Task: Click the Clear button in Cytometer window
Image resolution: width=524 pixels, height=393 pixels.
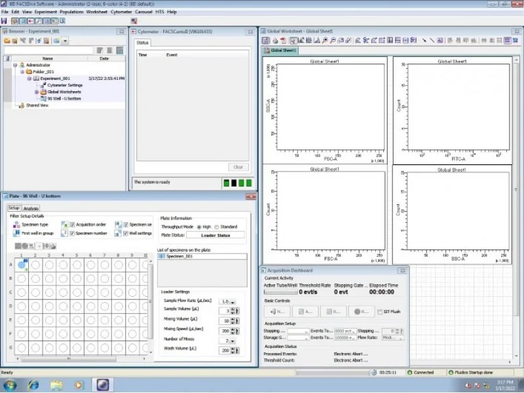Action: click(x=238, y=167)
